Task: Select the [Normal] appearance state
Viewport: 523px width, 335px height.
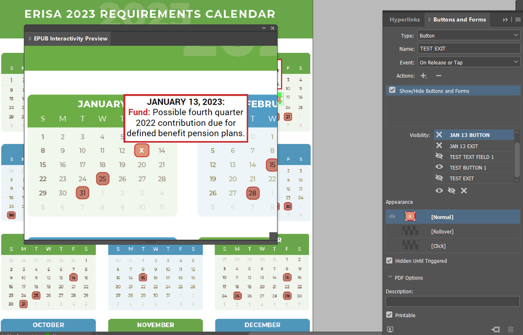Action: point(453,217)
